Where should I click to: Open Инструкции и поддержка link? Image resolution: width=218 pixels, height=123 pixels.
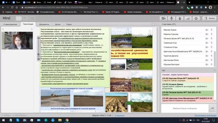click(205, 115)
